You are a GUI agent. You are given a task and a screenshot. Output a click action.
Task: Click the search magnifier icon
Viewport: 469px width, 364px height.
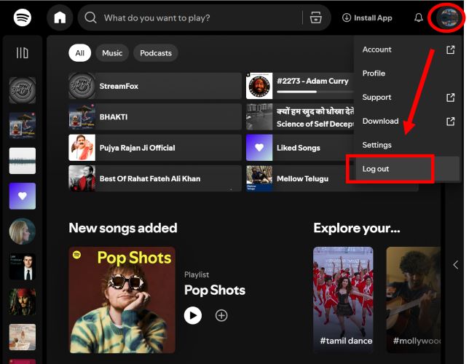point(90,17)
